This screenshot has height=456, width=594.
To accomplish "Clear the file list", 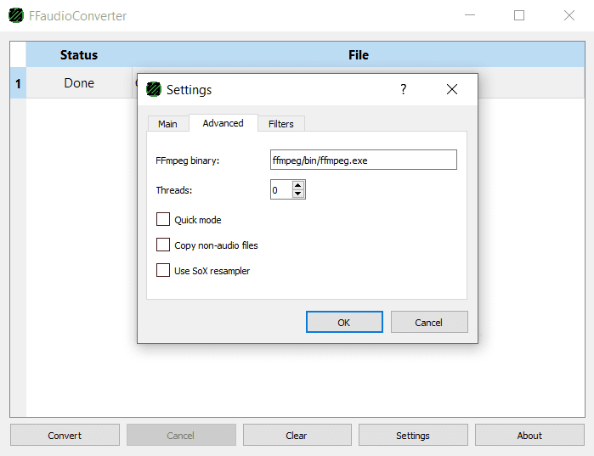I will (297, 436).
